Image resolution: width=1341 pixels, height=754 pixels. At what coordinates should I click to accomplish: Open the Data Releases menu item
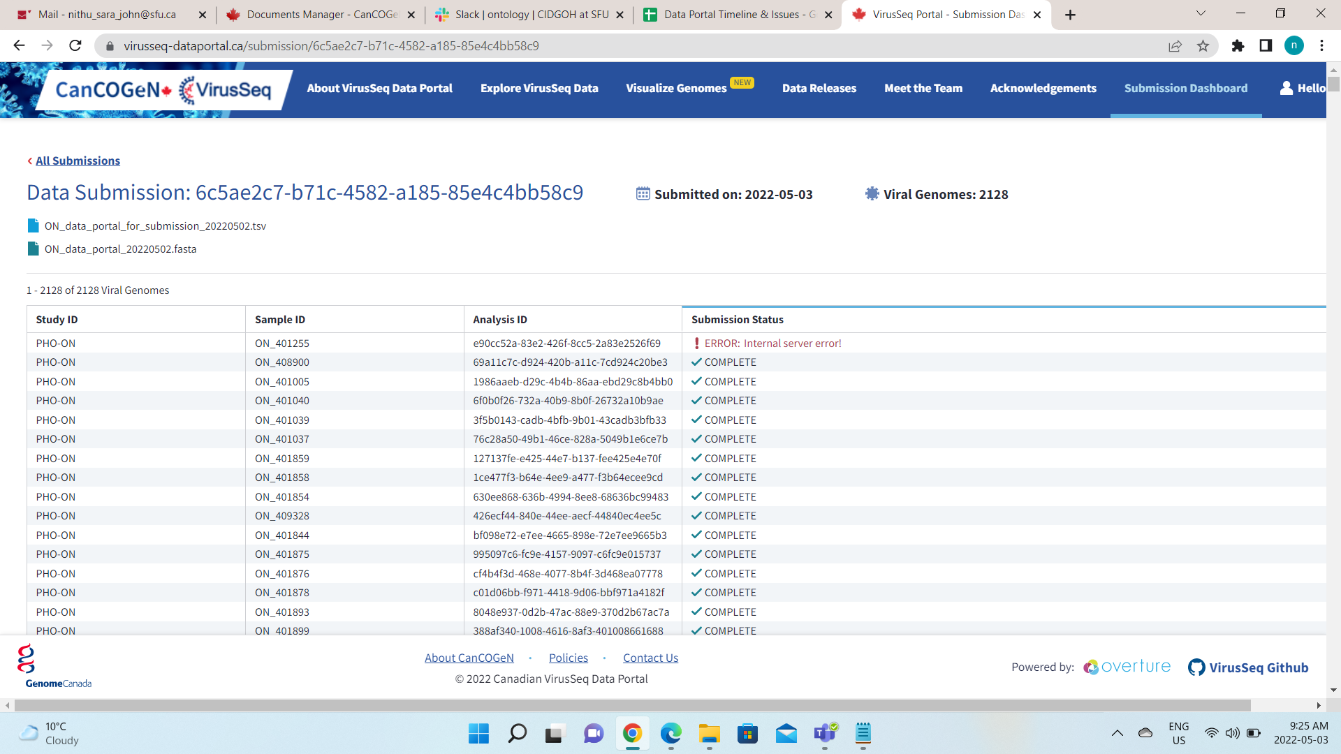pyautogui.click(x=819, y=88)
